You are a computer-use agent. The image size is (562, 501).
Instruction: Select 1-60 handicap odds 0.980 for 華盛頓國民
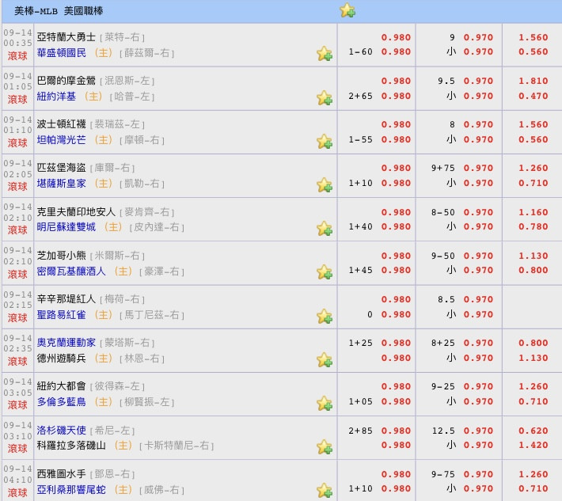pos(396,51)
